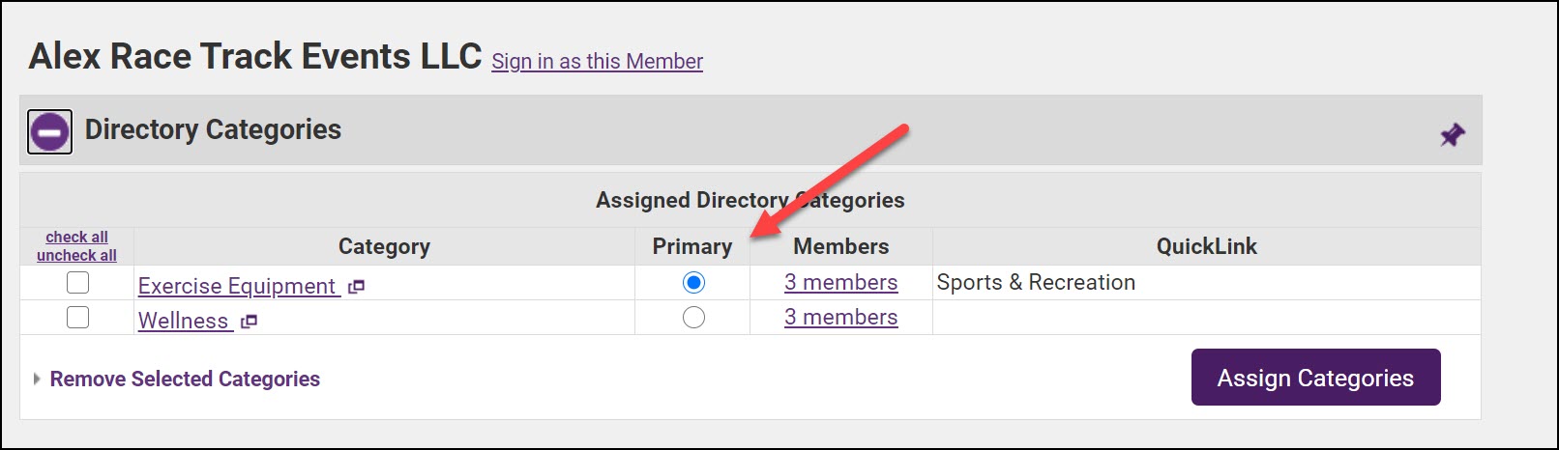Screen dimensions: 1559x450
Task: Click the uncheck all link
Action: click(76, 256)
